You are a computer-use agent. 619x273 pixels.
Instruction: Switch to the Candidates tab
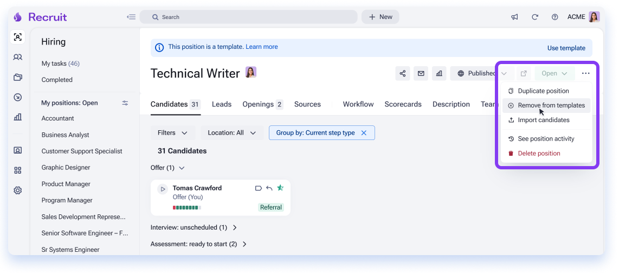[x=176, y=105]
